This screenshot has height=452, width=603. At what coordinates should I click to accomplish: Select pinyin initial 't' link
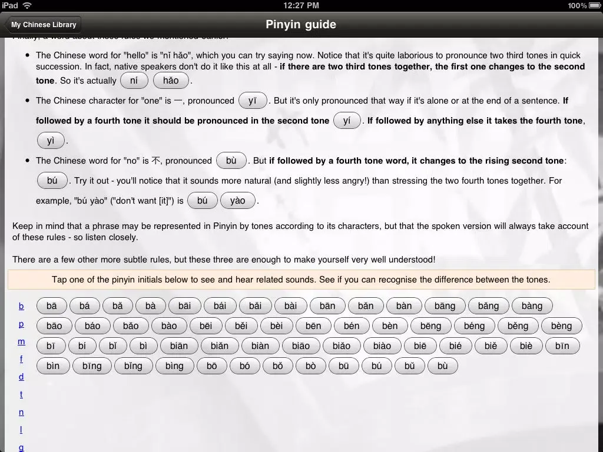tap(21, 394)
